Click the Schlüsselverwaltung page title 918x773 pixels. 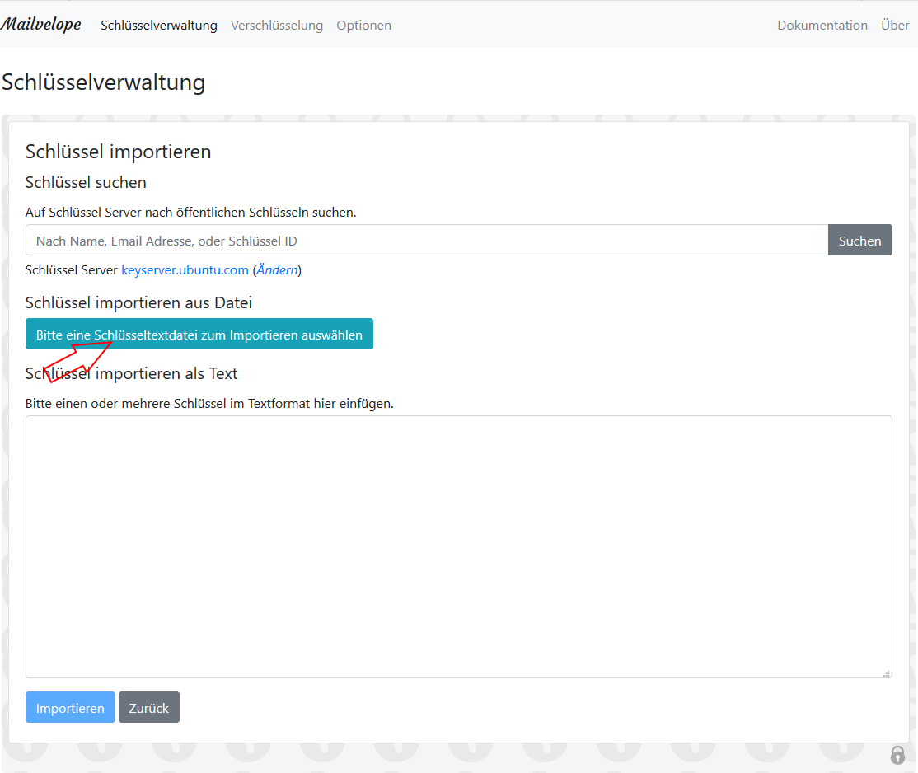103,82
